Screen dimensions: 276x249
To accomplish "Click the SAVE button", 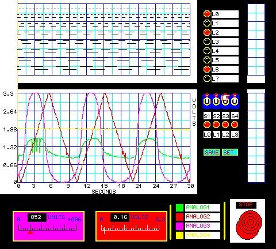I will point(212,152).
